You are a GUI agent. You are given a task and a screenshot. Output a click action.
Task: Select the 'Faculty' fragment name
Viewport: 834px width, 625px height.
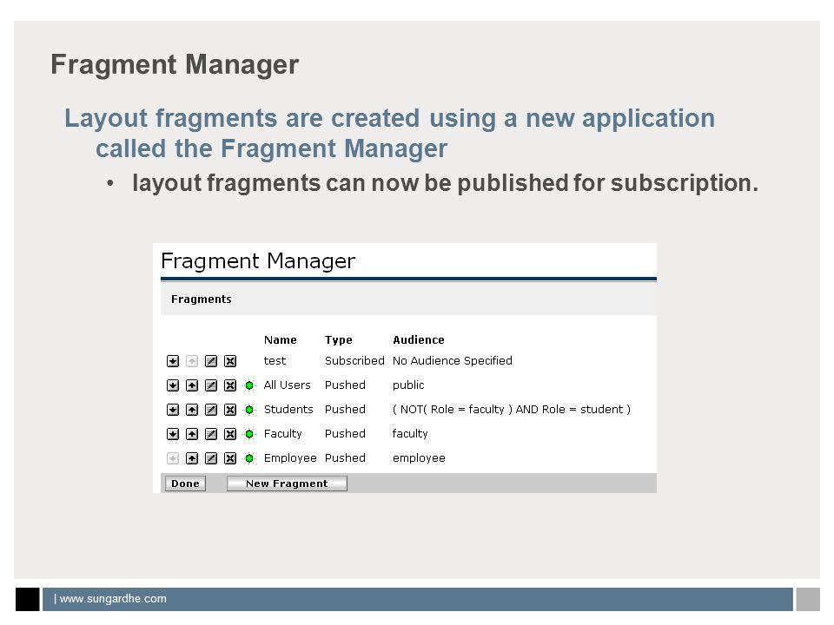(x=282, y=434)
